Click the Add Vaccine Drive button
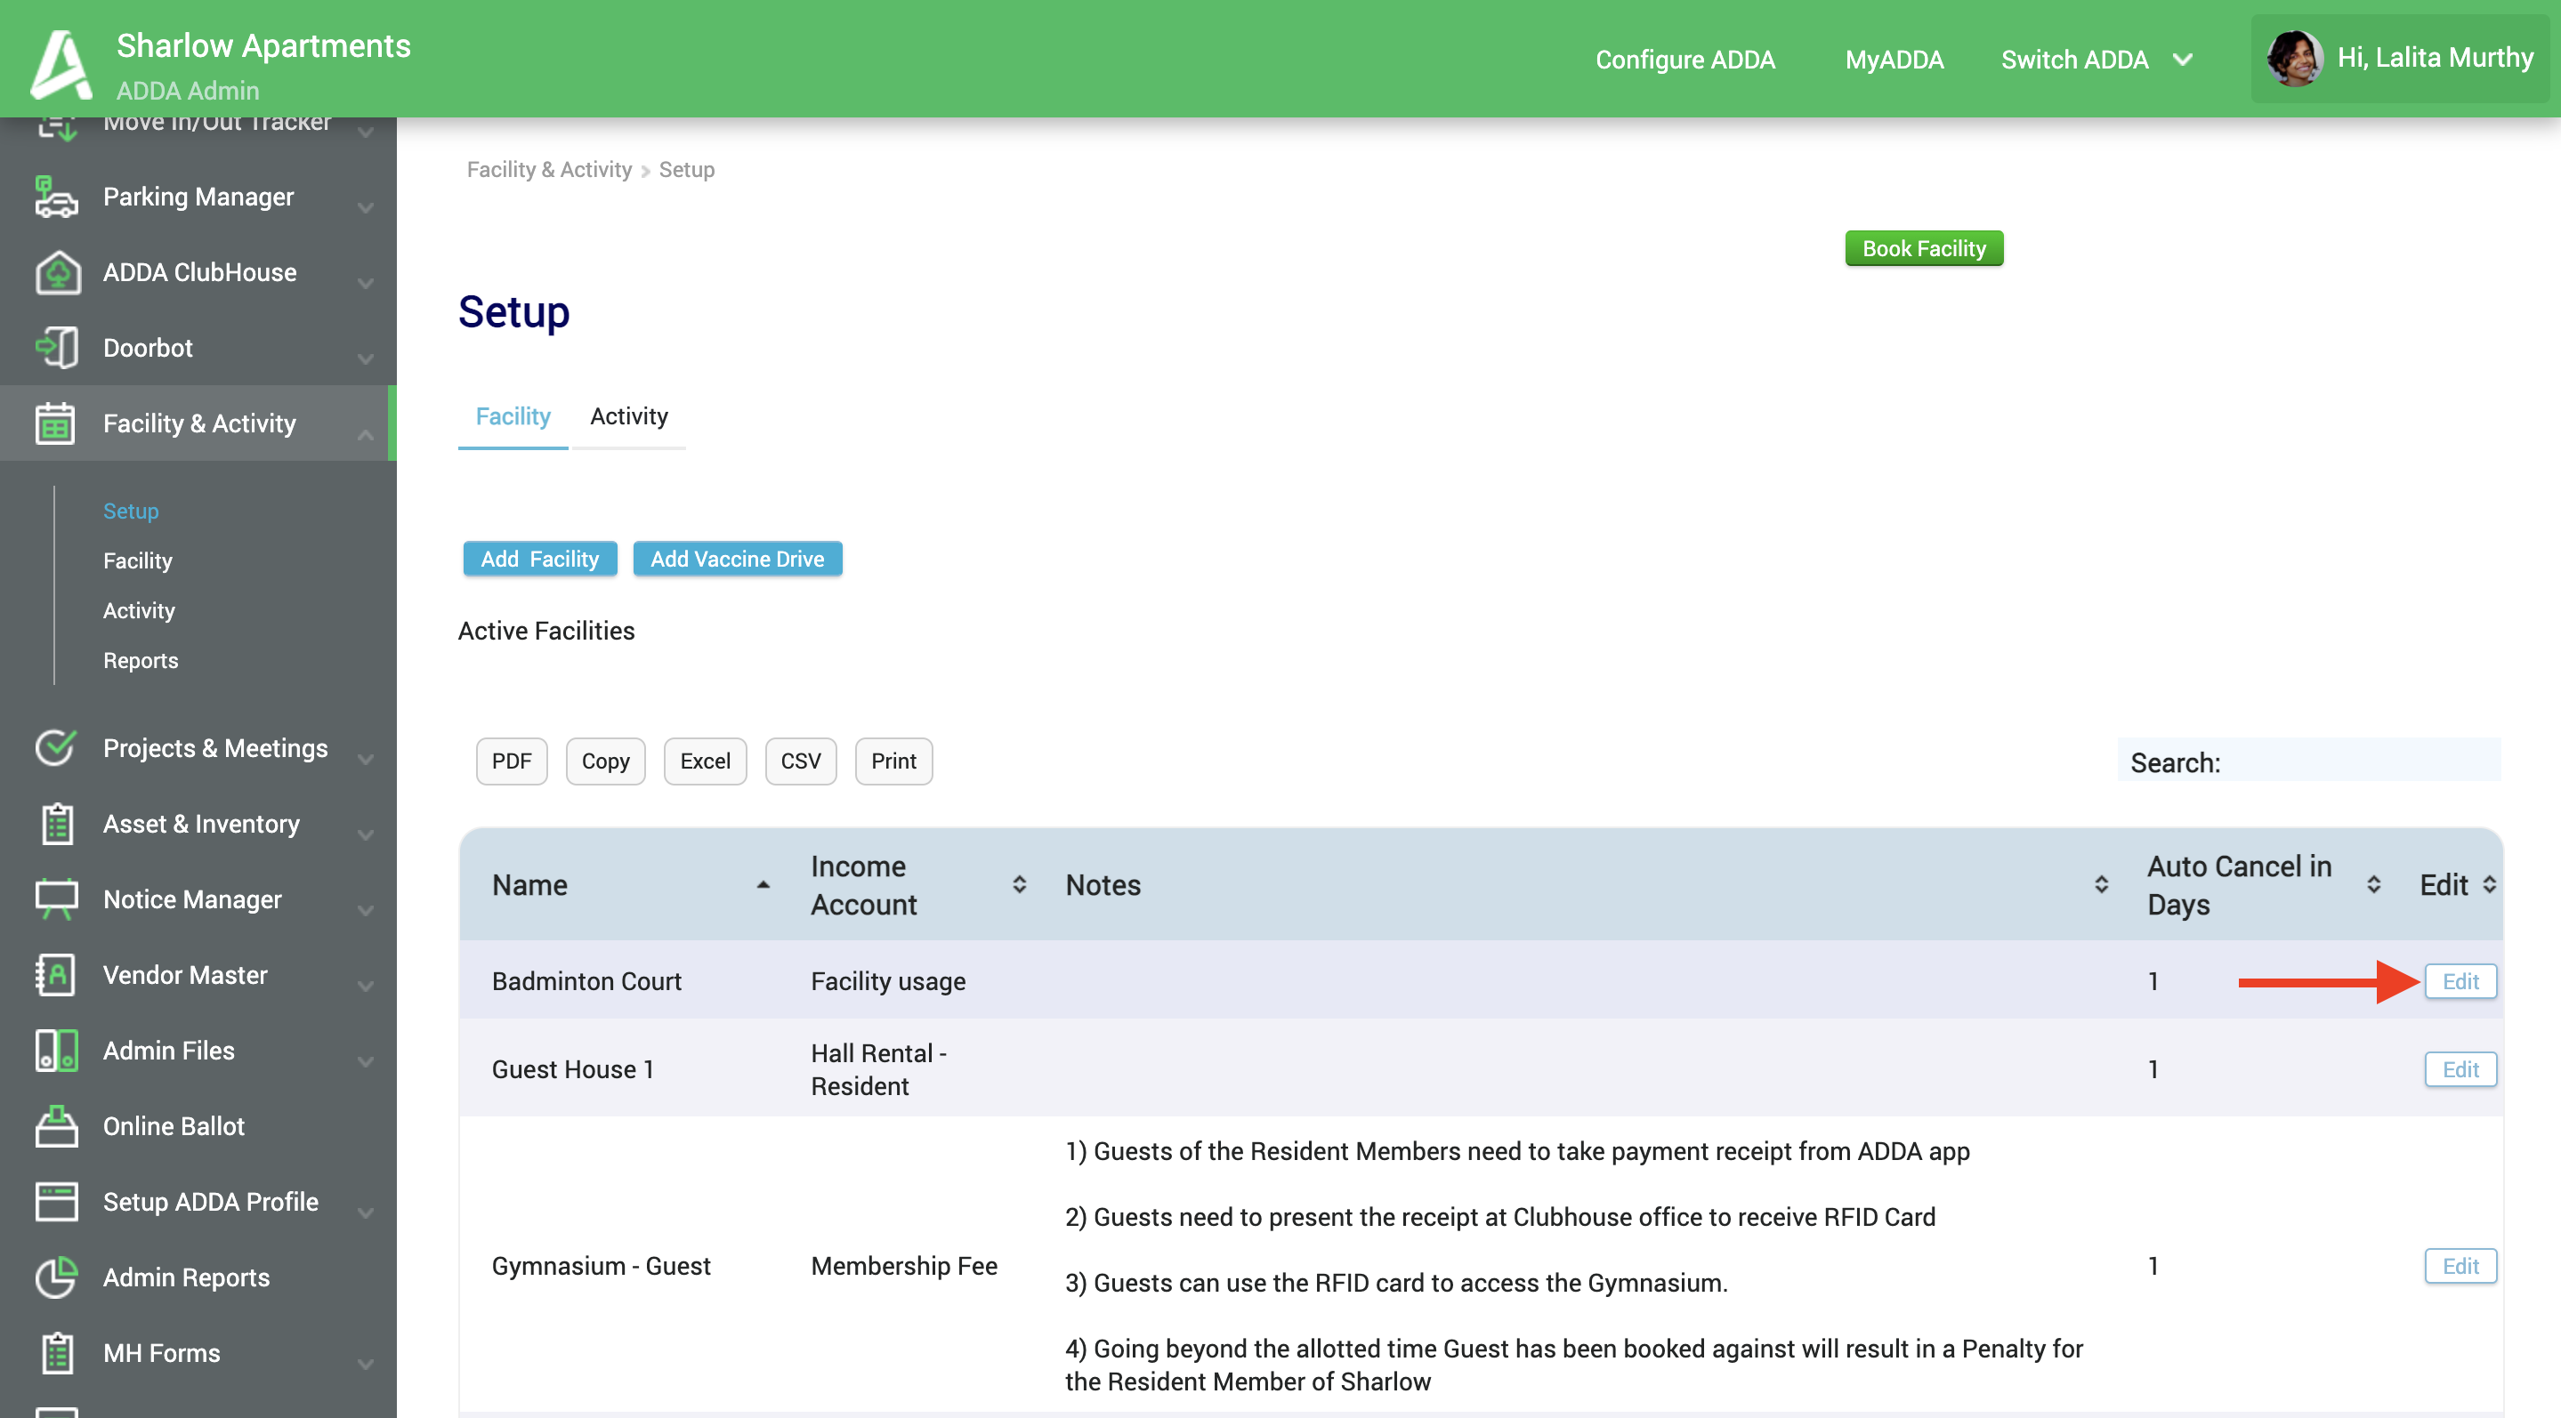The image size is (2561, 1418). tap(737, 559)
